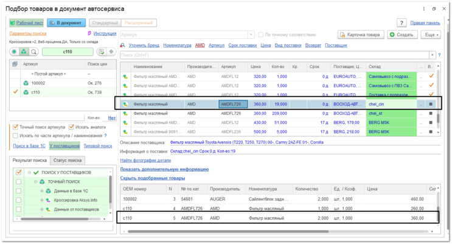Image resolution: width=452 pixels, height=244 pixels.
Task: Click the green circle search mode icon
Action: (14, 52)
